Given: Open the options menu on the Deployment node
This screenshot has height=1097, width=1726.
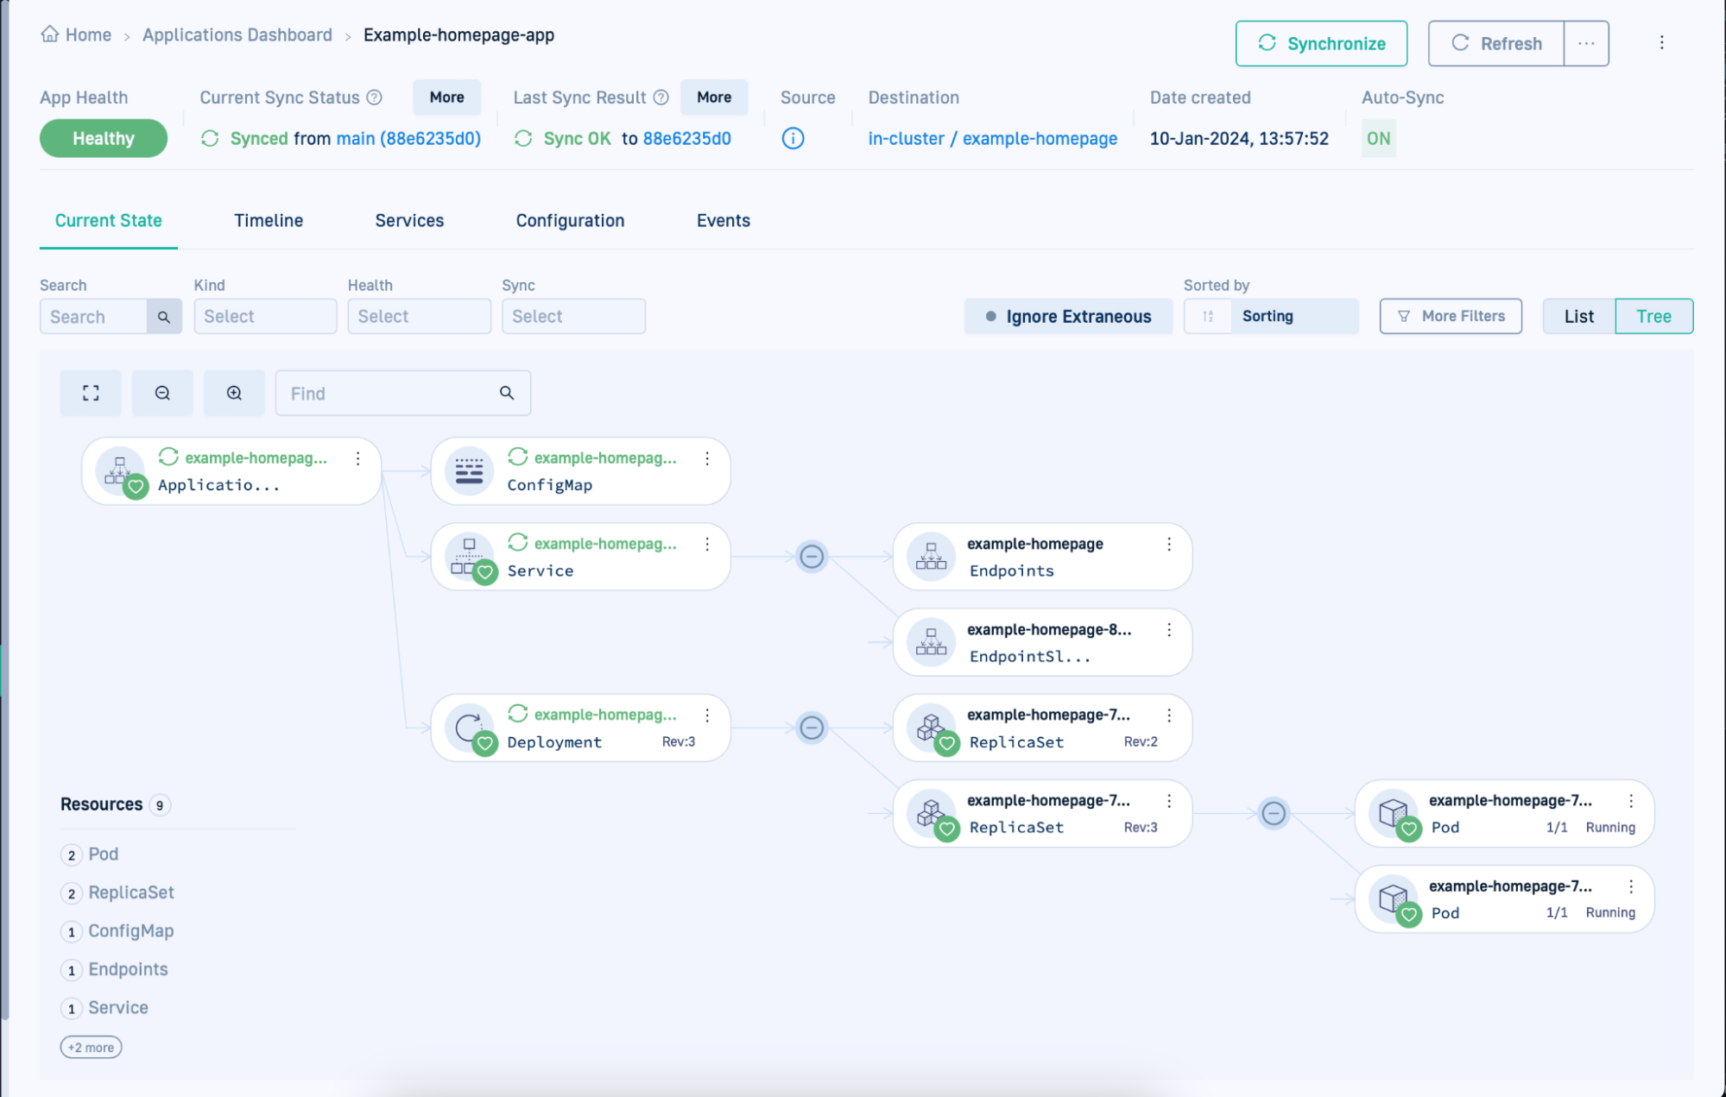Looking at the screenshot, I should click(x=706, y=715).
